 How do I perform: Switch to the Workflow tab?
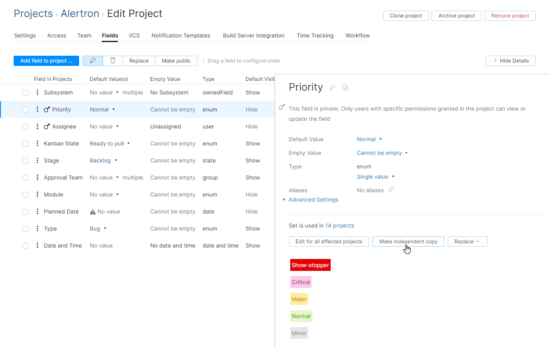tap(357, 35)
